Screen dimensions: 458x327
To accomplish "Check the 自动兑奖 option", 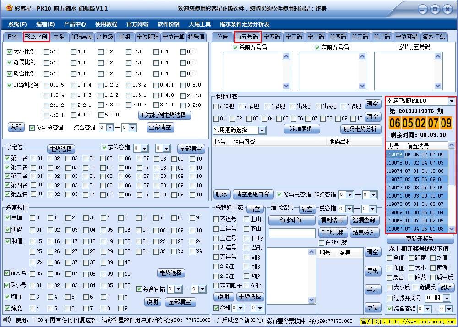I will [x=322, y=243].
